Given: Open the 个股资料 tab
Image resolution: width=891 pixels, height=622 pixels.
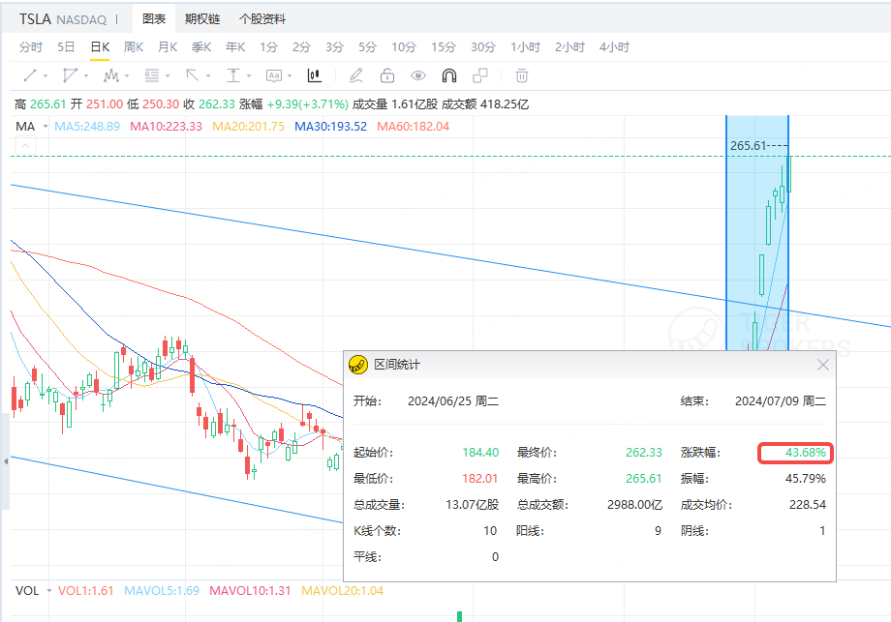Looking at the screenshot, I should point(261,19).
